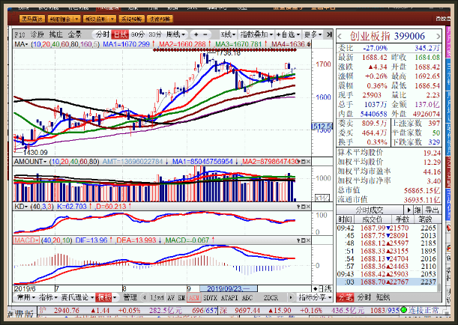
Task: Switch chart to 60分 period
Action: [138, 34]
